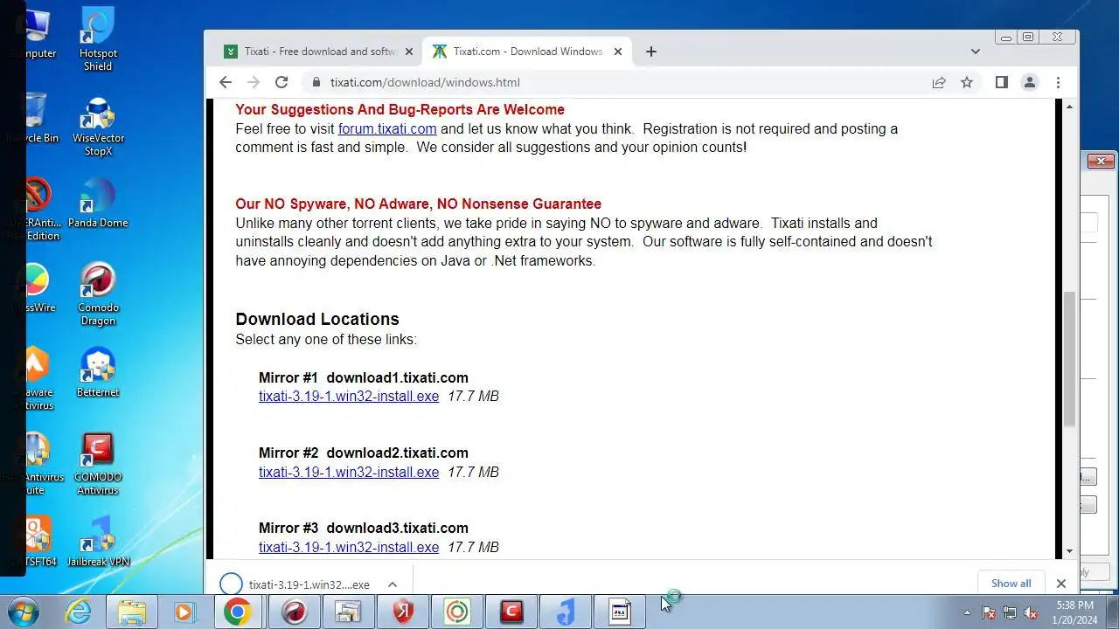
Task: Open blue Jailbreak VPN taskbar button
Action: pos(566,612)
